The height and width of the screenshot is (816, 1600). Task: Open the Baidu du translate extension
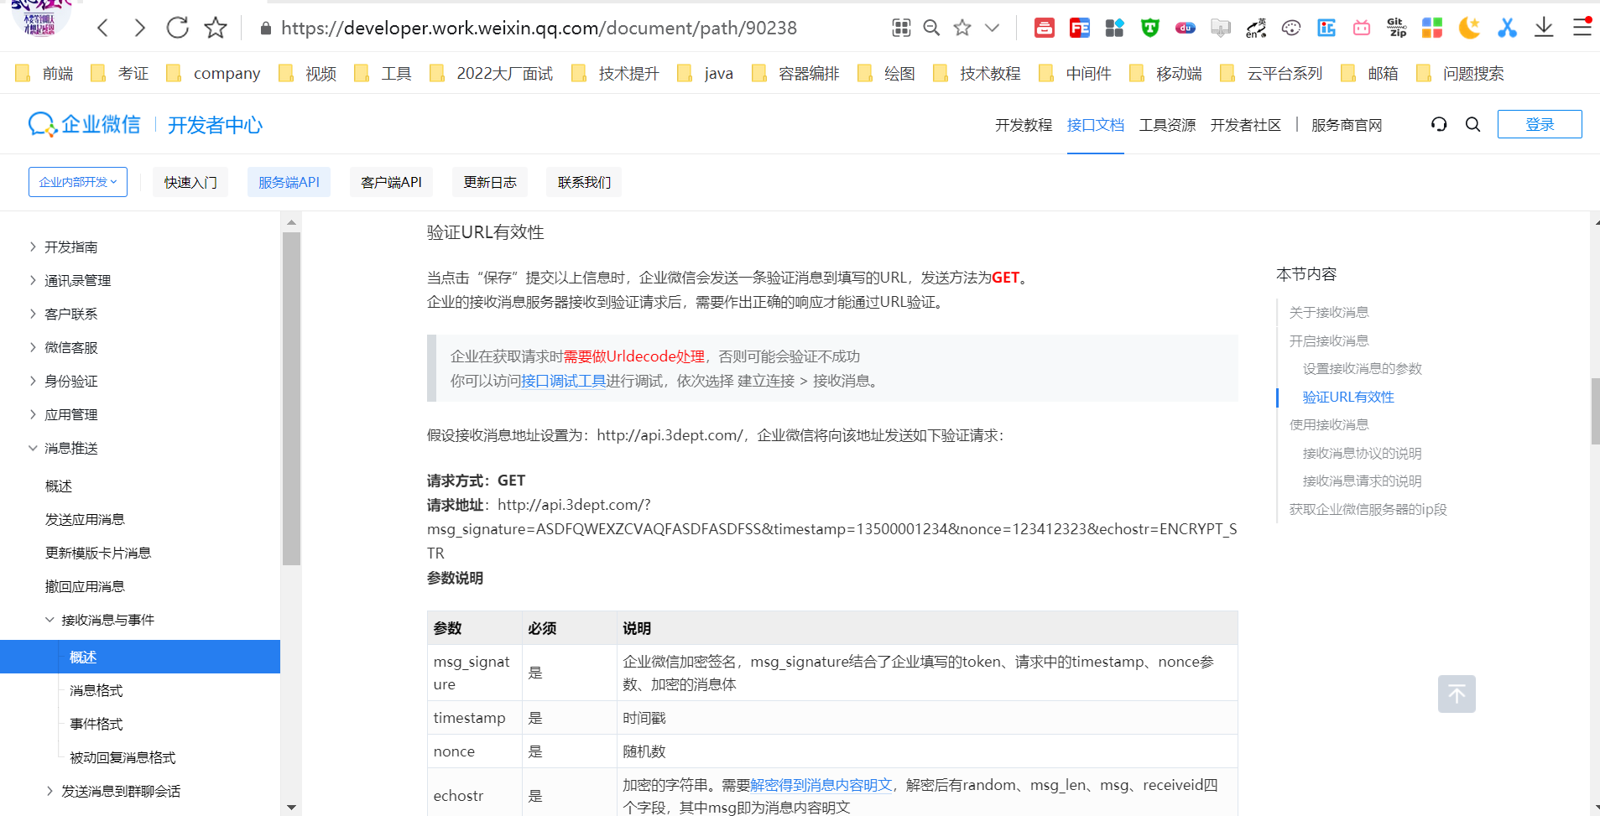tap(1185, 27)
